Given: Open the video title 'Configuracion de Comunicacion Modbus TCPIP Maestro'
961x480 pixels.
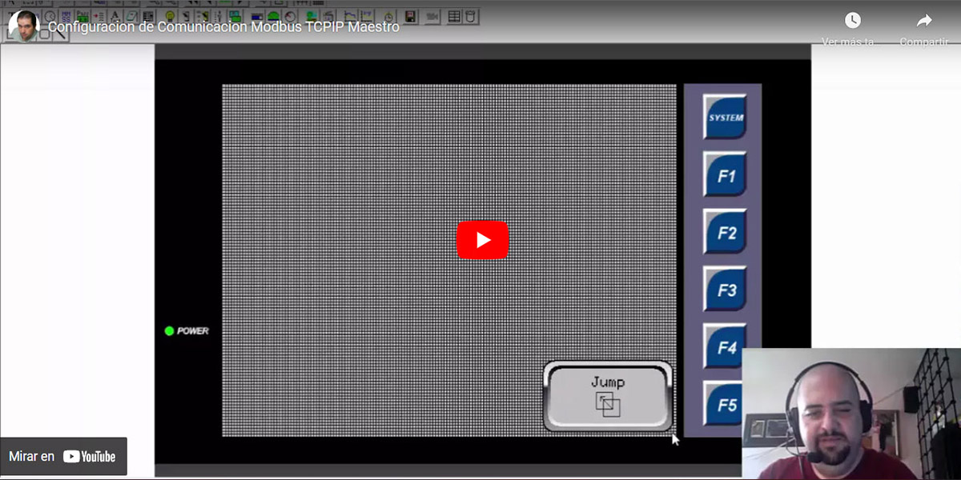Looking at the screenshot, I should pyautogui.click(x=223, y=27).
